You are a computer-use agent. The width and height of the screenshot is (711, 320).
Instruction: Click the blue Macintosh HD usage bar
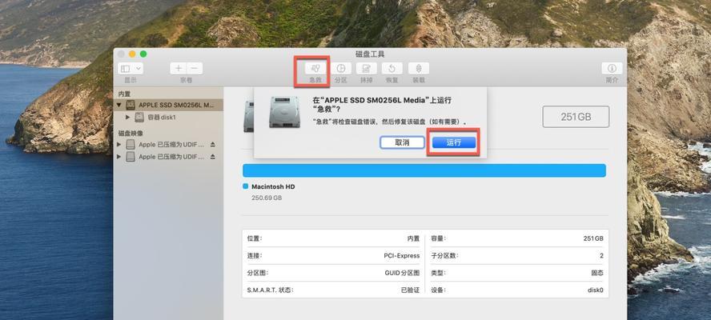pyautogui.click(x=424, y=170)
